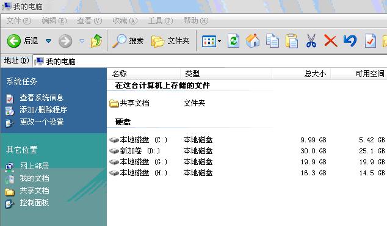
Task: Open the 搜索 search tool
Action: click(128, 41)
